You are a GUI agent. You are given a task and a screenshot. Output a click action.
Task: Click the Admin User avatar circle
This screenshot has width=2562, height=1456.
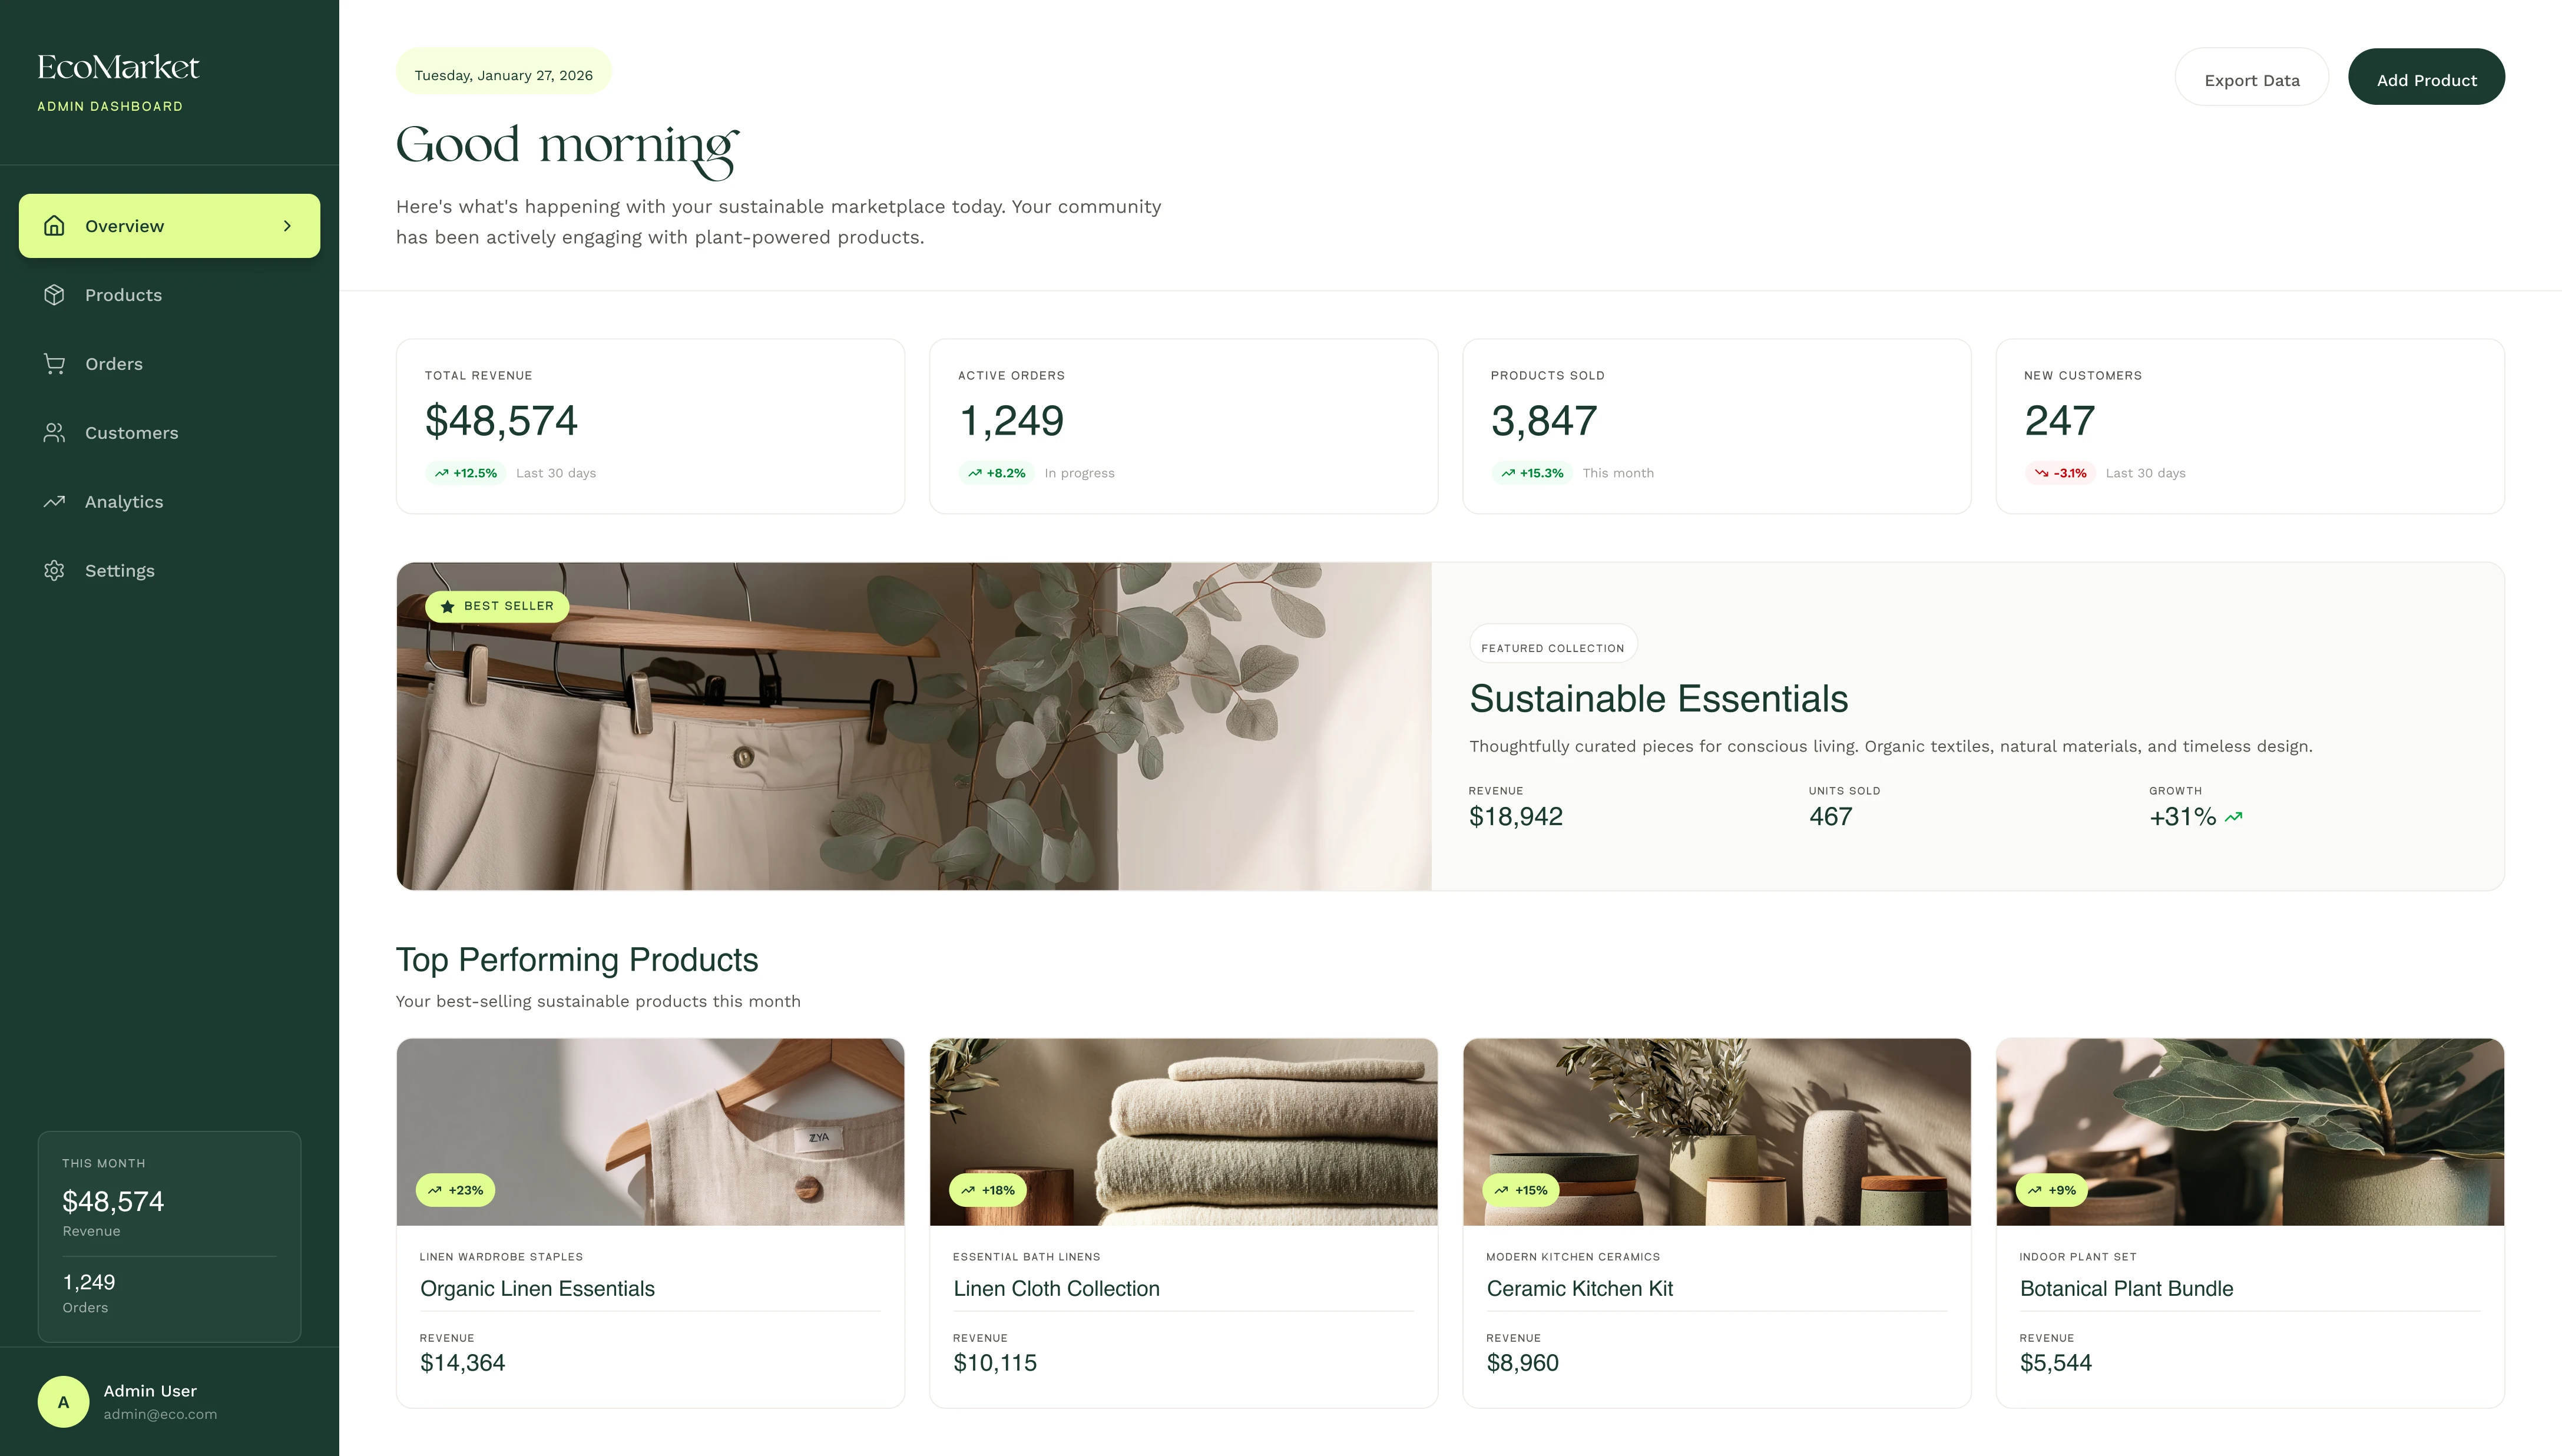click(63, 1402)
